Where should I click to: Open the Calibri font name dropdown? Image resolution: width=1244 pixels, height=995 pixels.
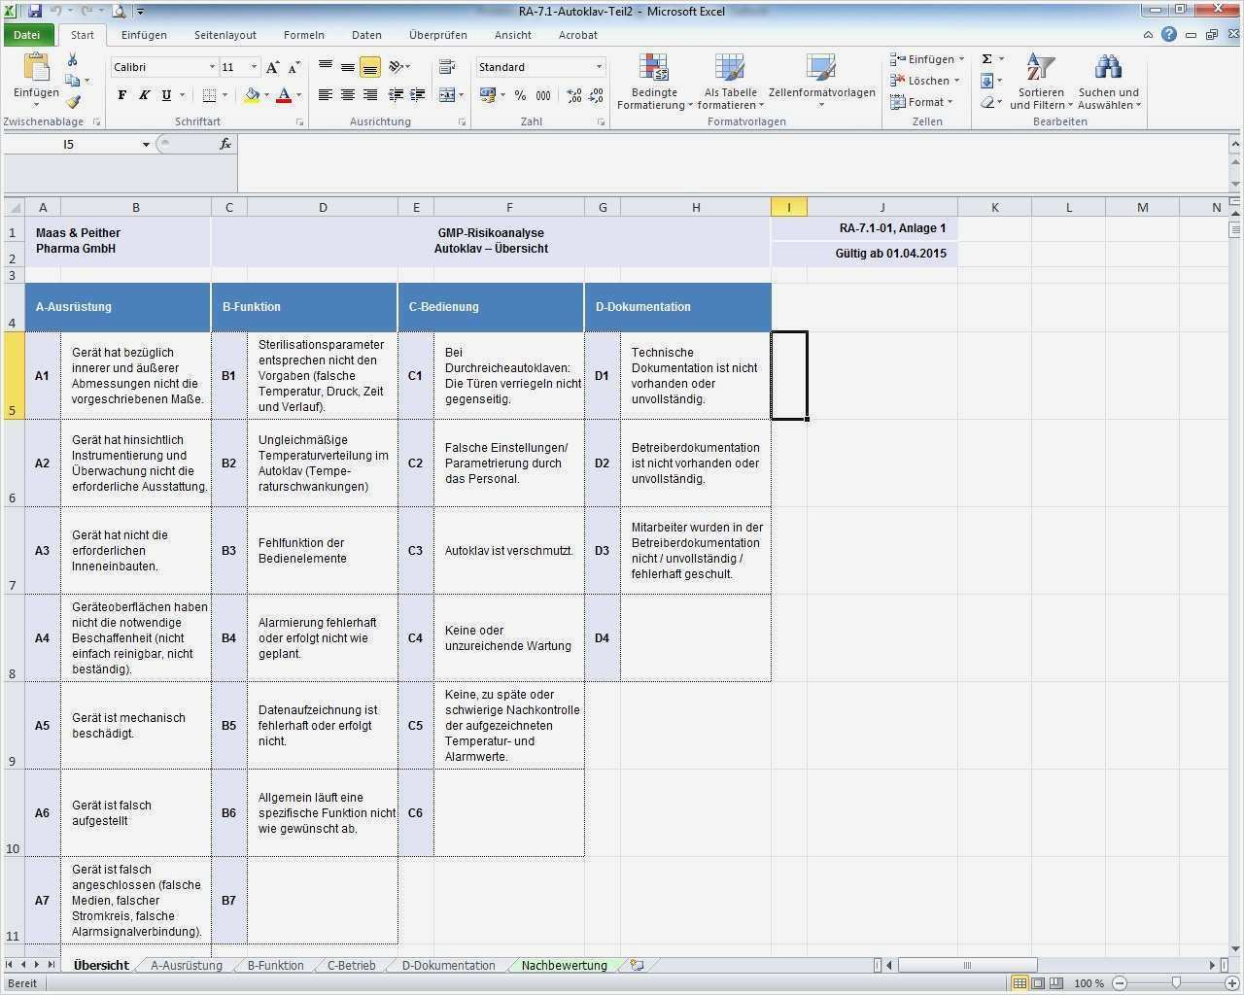[x=212, y=67]
